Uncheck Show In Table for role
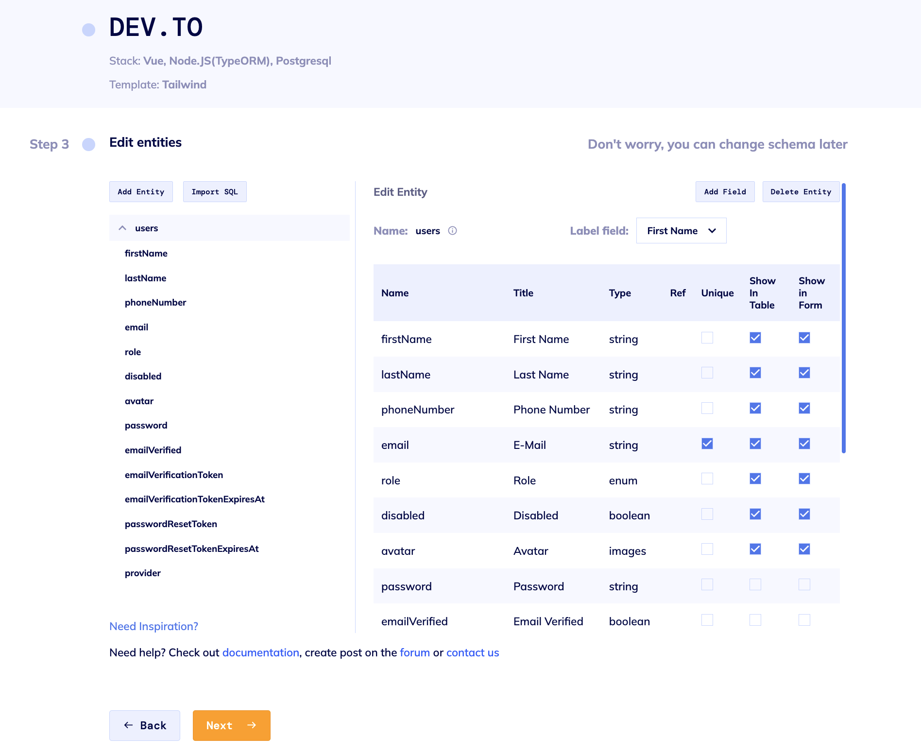This screenshot has height=754, width=921. click(x=755, y=479)
